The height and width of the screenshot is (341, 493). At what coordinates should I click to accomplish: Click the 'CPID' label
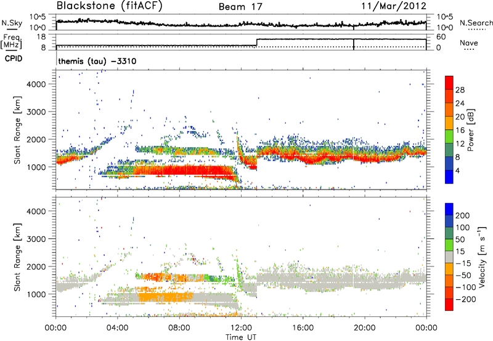pos(14,58)
